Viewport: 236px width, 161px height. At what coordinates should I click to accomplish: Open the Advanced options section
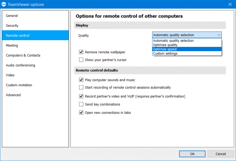(13, 95)
